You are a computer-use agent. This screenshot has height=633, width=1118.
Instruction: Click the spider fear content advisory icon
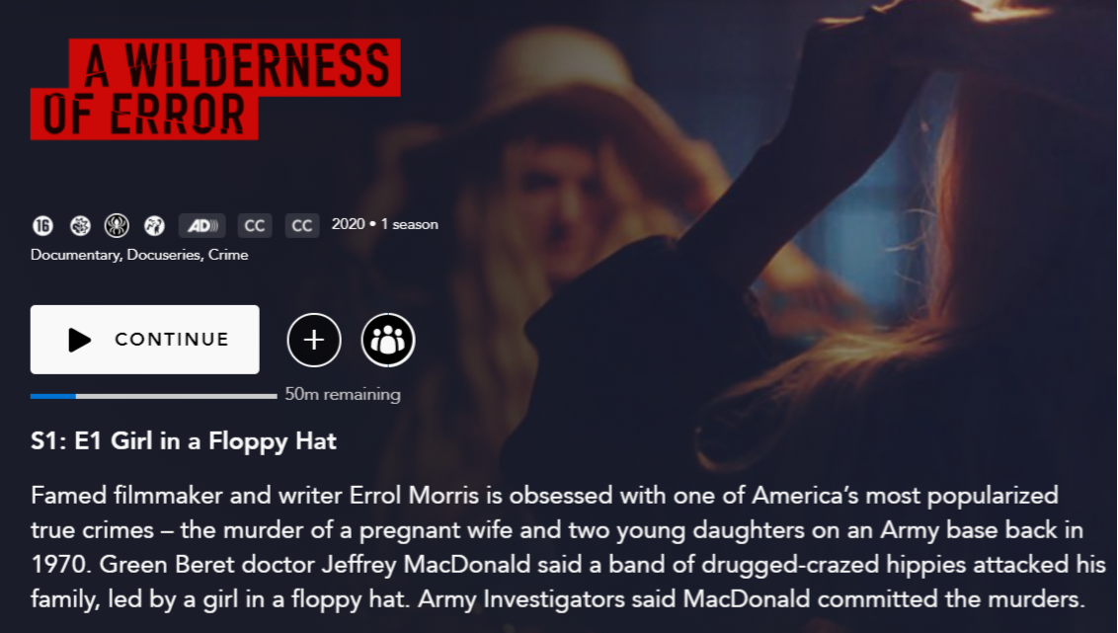click(117, 226)
